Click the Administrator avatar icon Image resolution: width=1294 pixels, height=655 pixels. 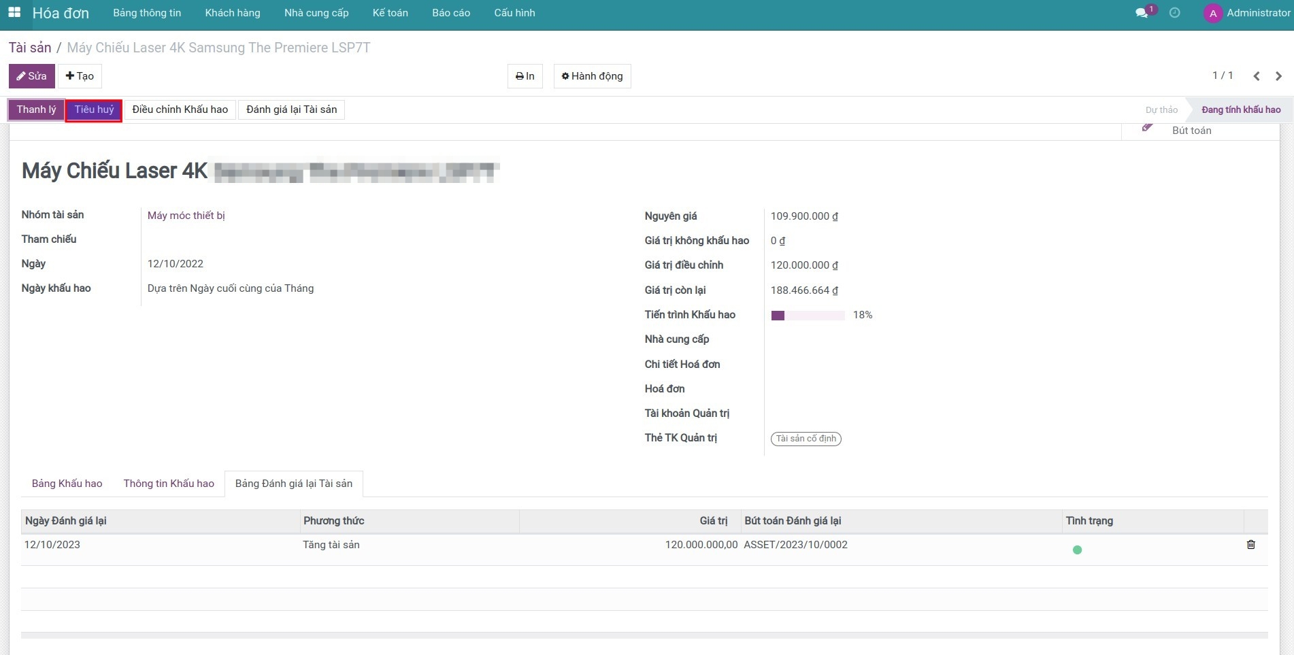point(1212,14)
